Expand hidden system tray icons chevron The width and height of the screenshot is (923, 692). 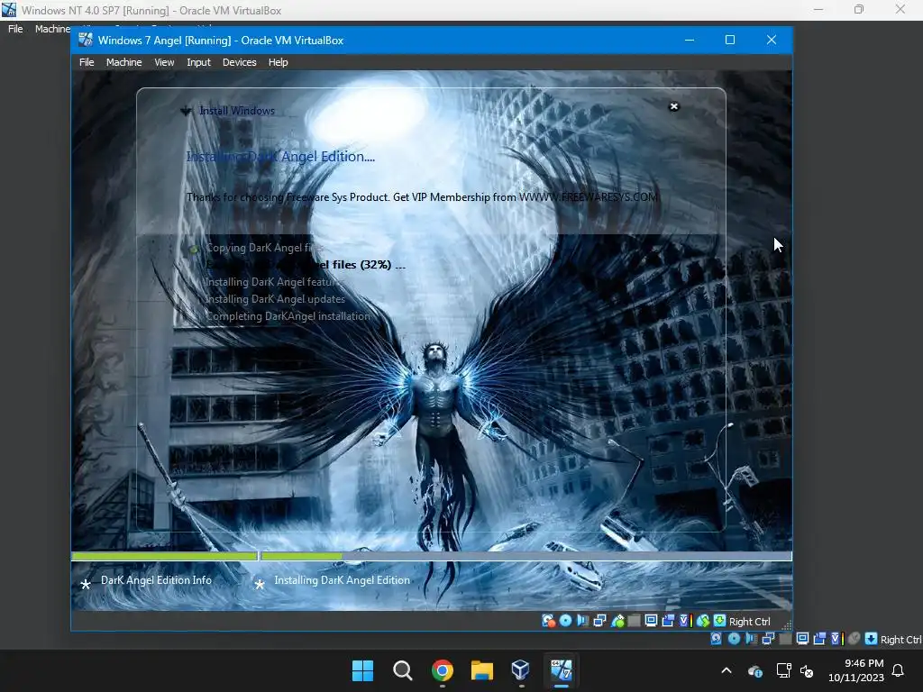[727, 670]
